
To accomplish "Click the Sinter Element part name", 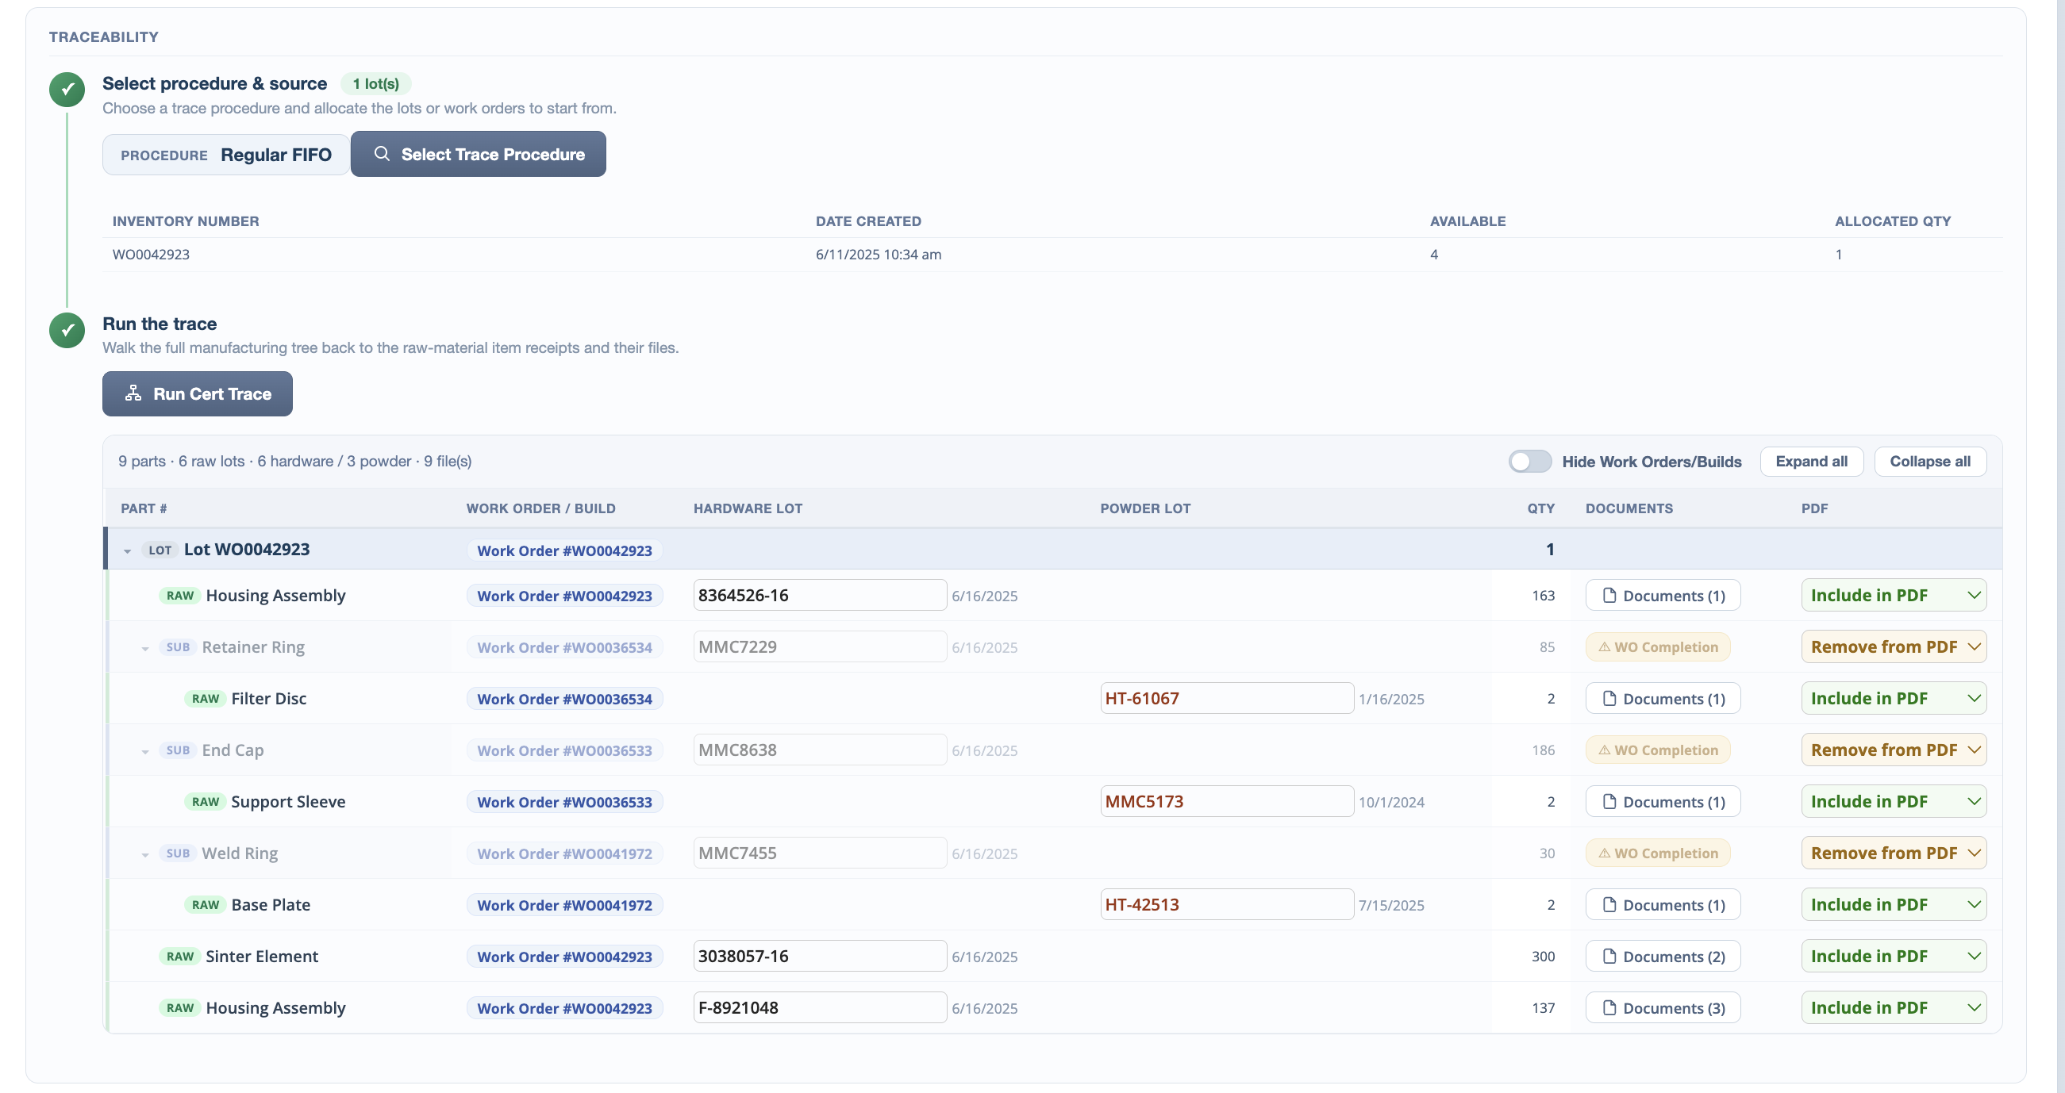I will (x=262, y=956).
